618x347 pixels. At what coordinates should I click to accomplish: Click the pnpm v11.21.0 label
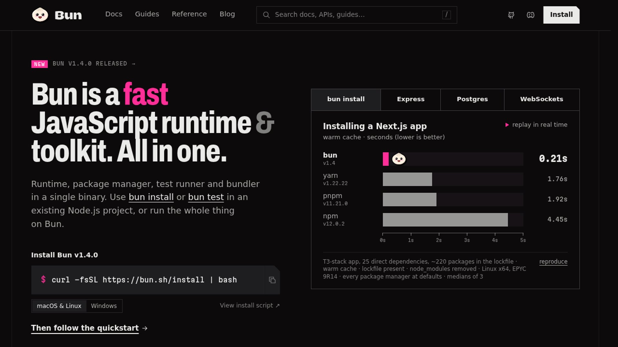pyautogui.click(x=335, y=199)
